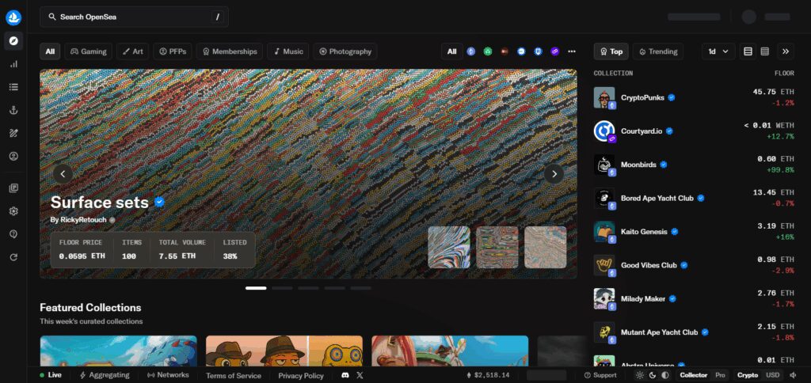Show prices in USD
The height and width of the screenshot is (383, 811).
pyautogui.click(x=772, y=375)
